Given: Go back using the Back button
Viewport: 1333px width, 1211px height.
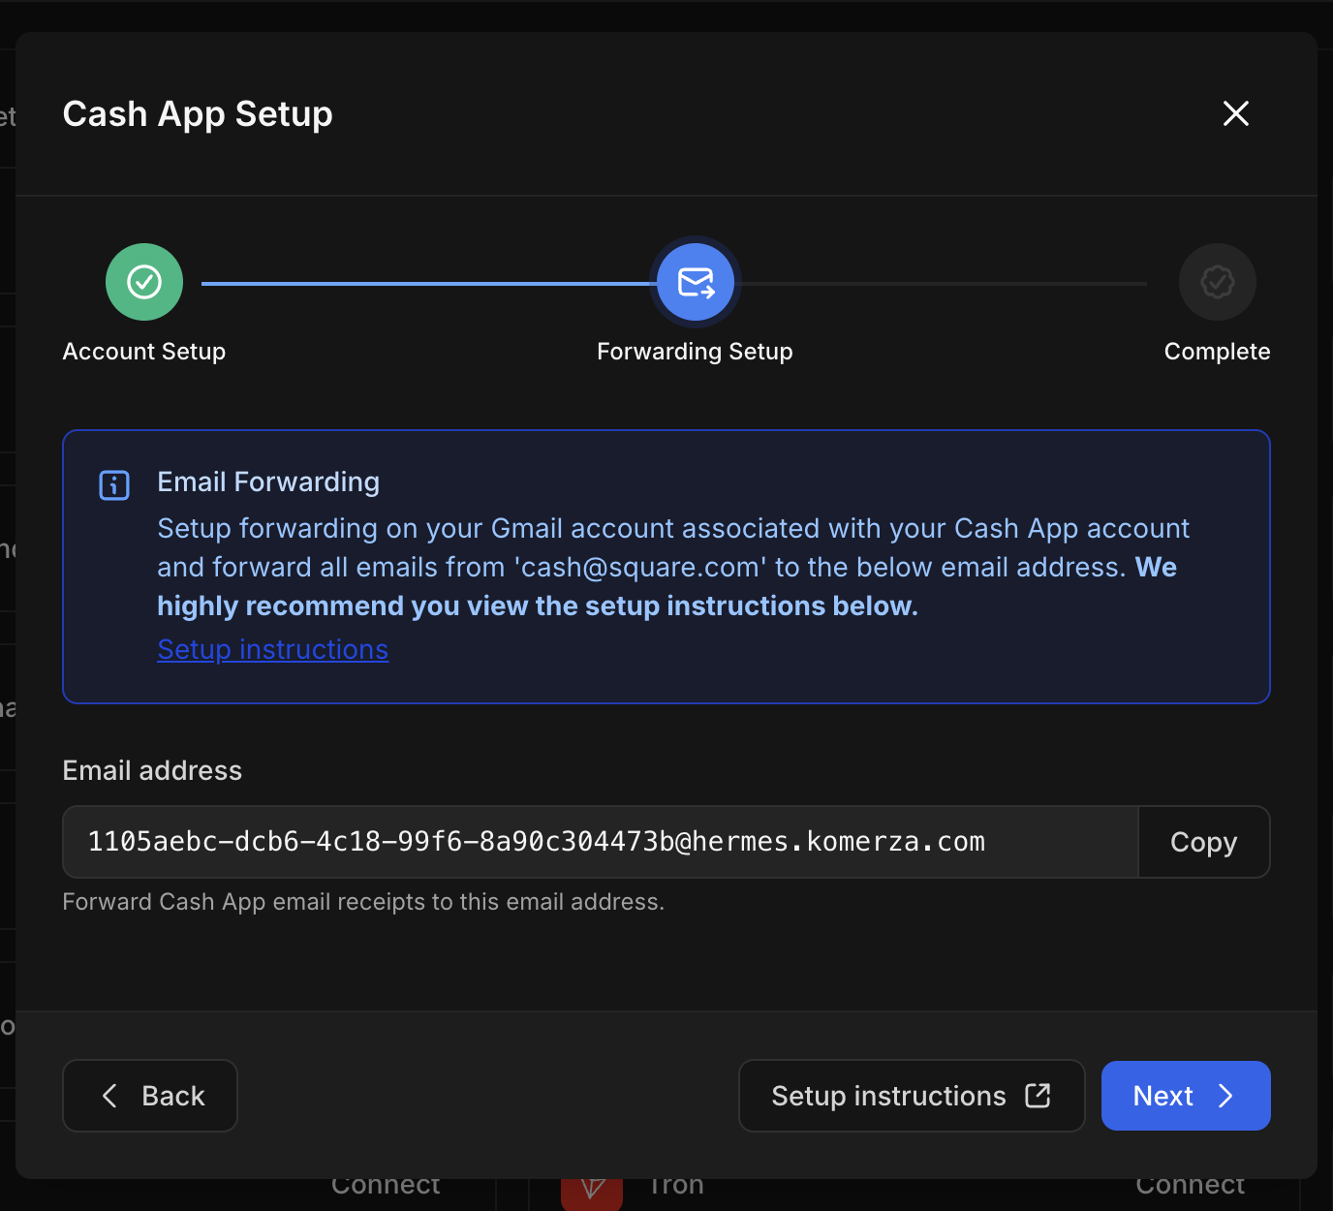Looking at the screenshot, I should 149,1096.
